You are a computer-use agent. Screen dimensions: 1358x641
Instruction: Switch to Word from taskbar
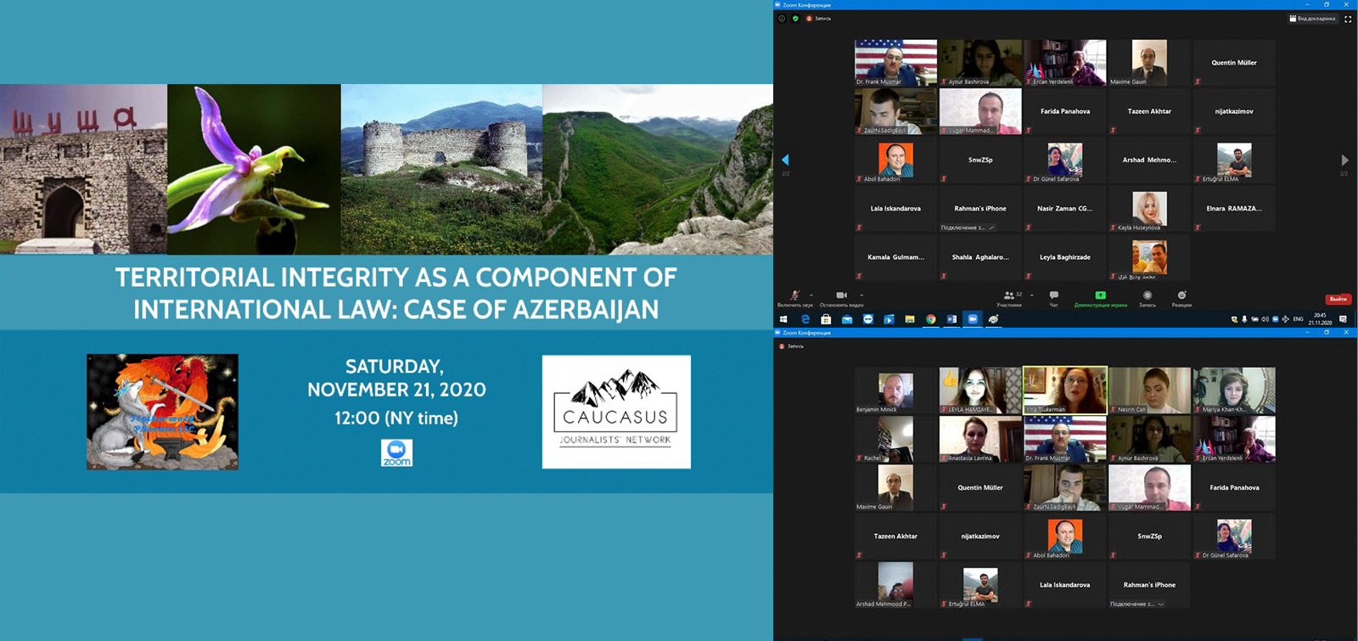click(951, 319)
